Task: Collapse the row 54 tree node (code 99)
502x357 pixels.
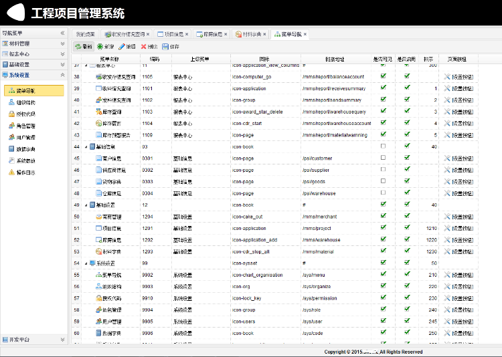Action: pos(86,263)
